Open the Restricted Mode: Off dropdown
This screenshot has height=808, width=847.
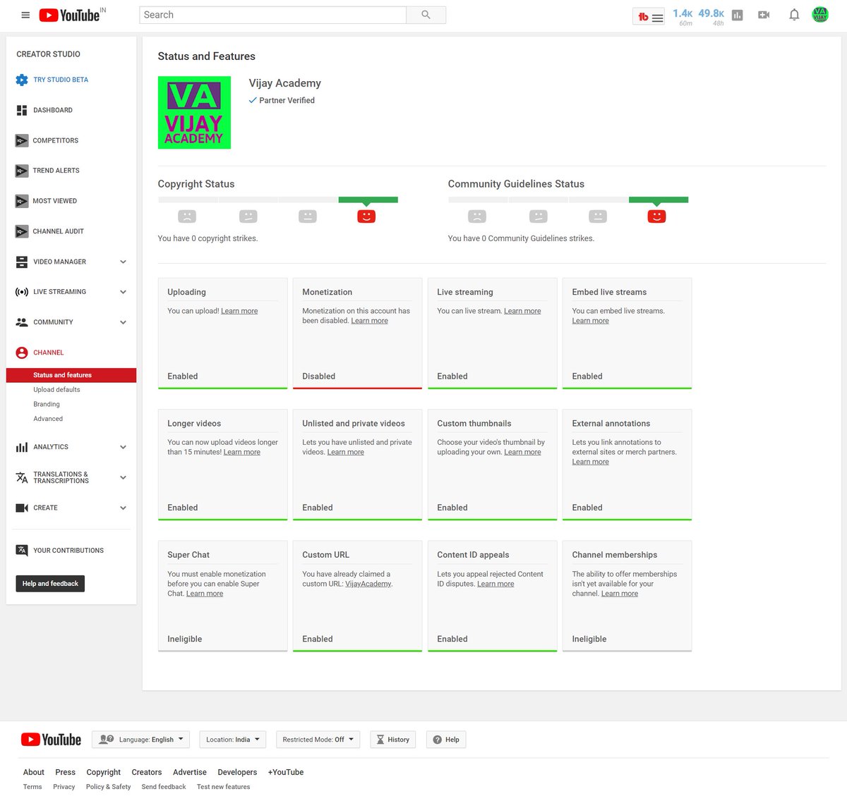(x=318, y=740)
